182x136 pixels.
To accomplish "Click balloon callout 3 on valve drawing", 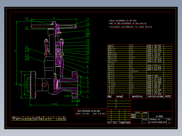I will [88, 90].
